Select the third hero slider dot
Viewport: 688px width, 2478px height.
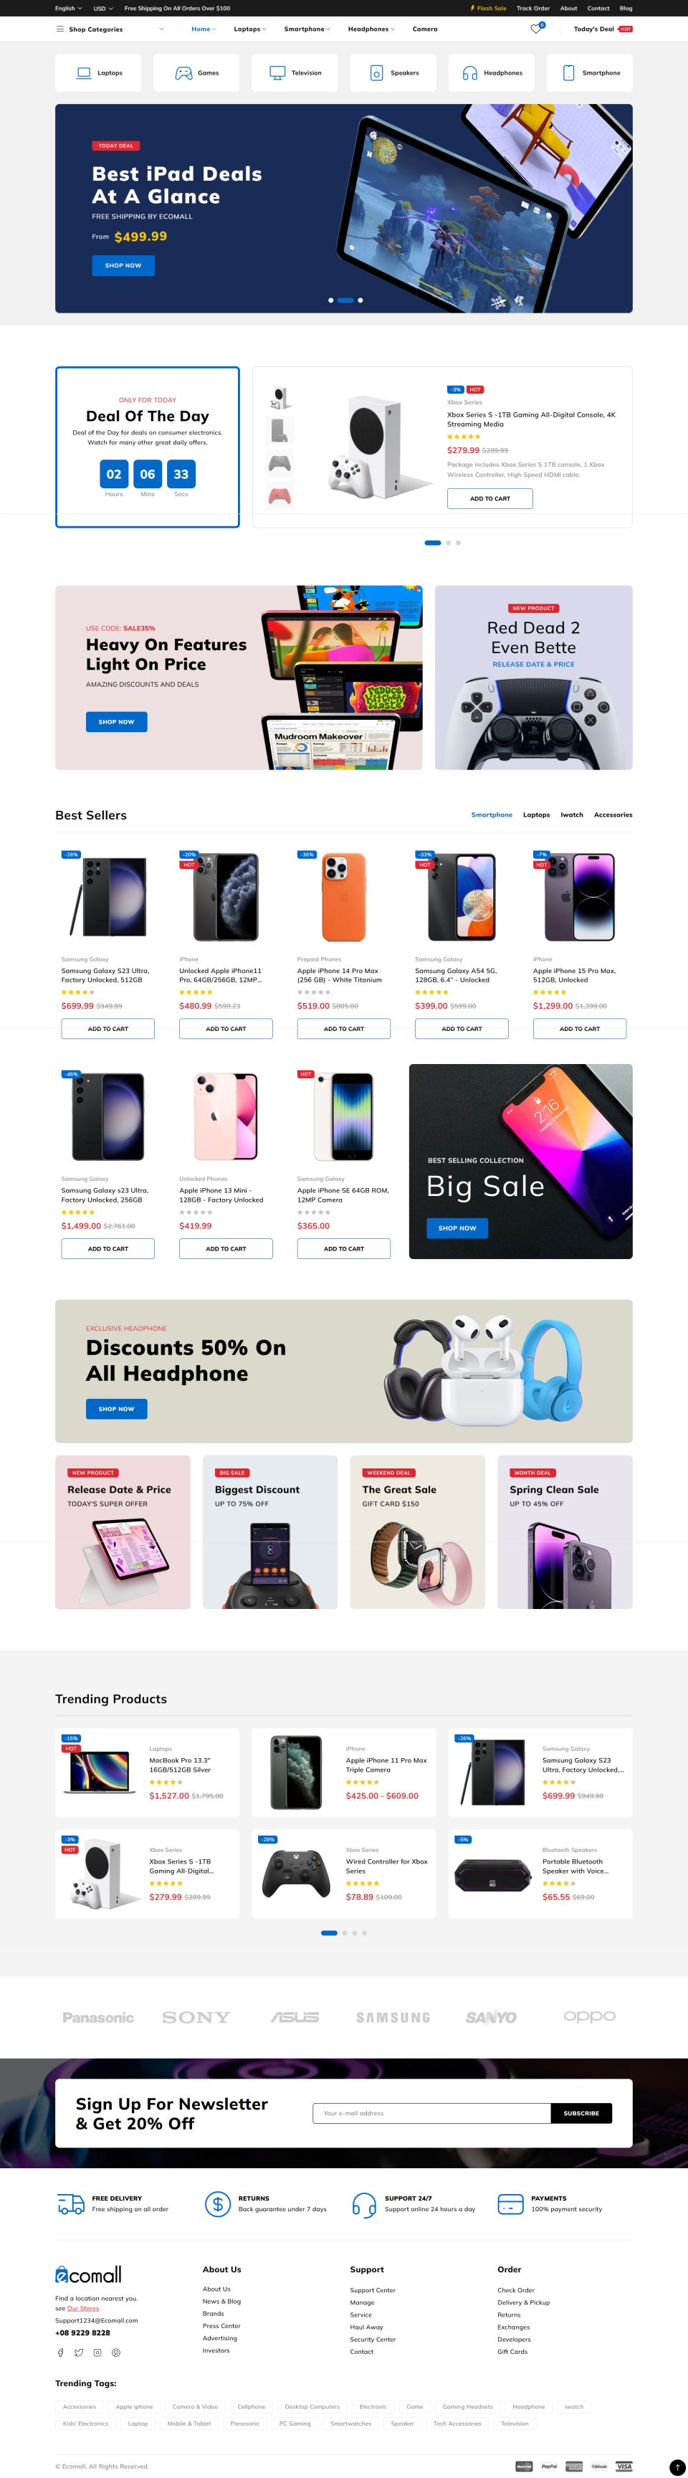[360, 300]
